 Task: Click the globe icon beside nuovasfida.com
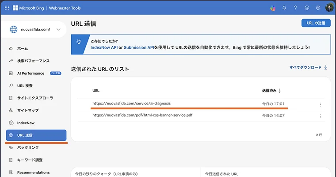[14, 29]
